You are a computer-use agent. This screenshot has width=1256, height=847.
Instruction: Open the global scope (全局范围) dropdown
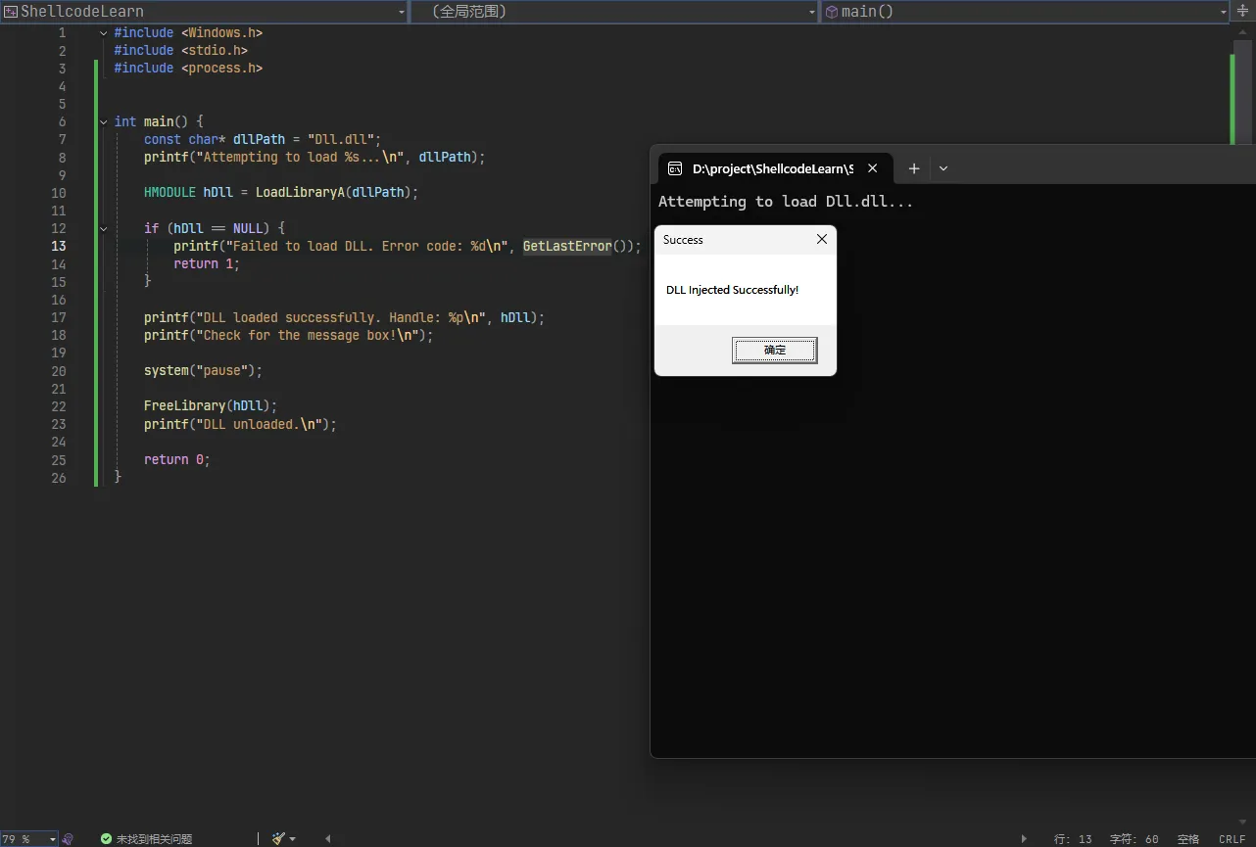click(812, 12)
